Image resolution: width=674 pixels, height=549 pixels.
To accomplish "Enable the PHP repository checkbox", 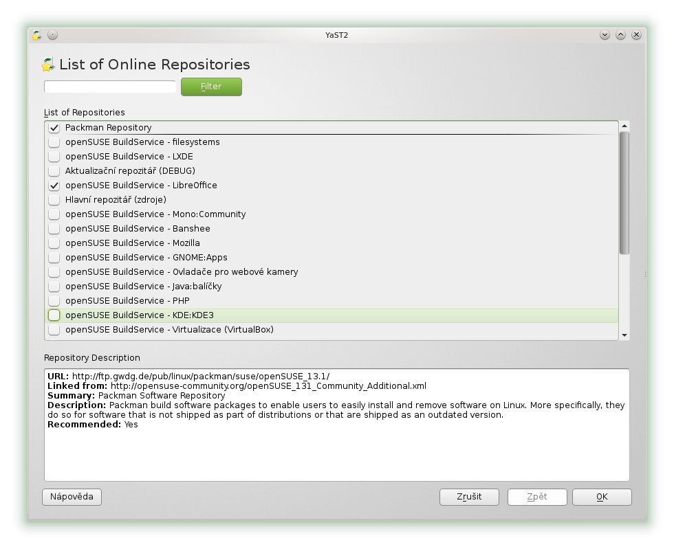I will [x=54, y=301].
